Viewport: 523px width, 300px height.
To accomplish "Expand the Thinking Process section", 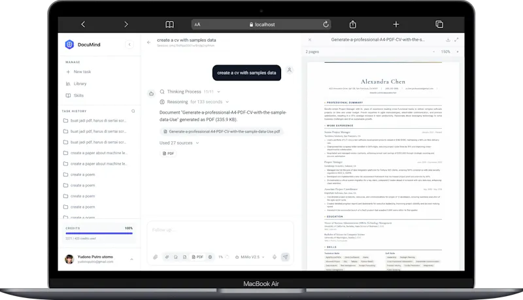I will pos(190,92).
